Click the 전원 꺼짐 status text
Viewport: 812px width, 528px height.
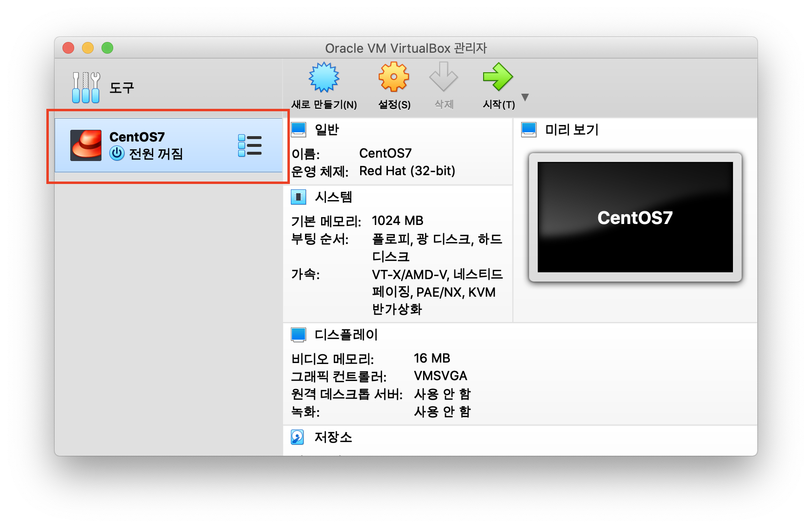[x=156, y=154]
